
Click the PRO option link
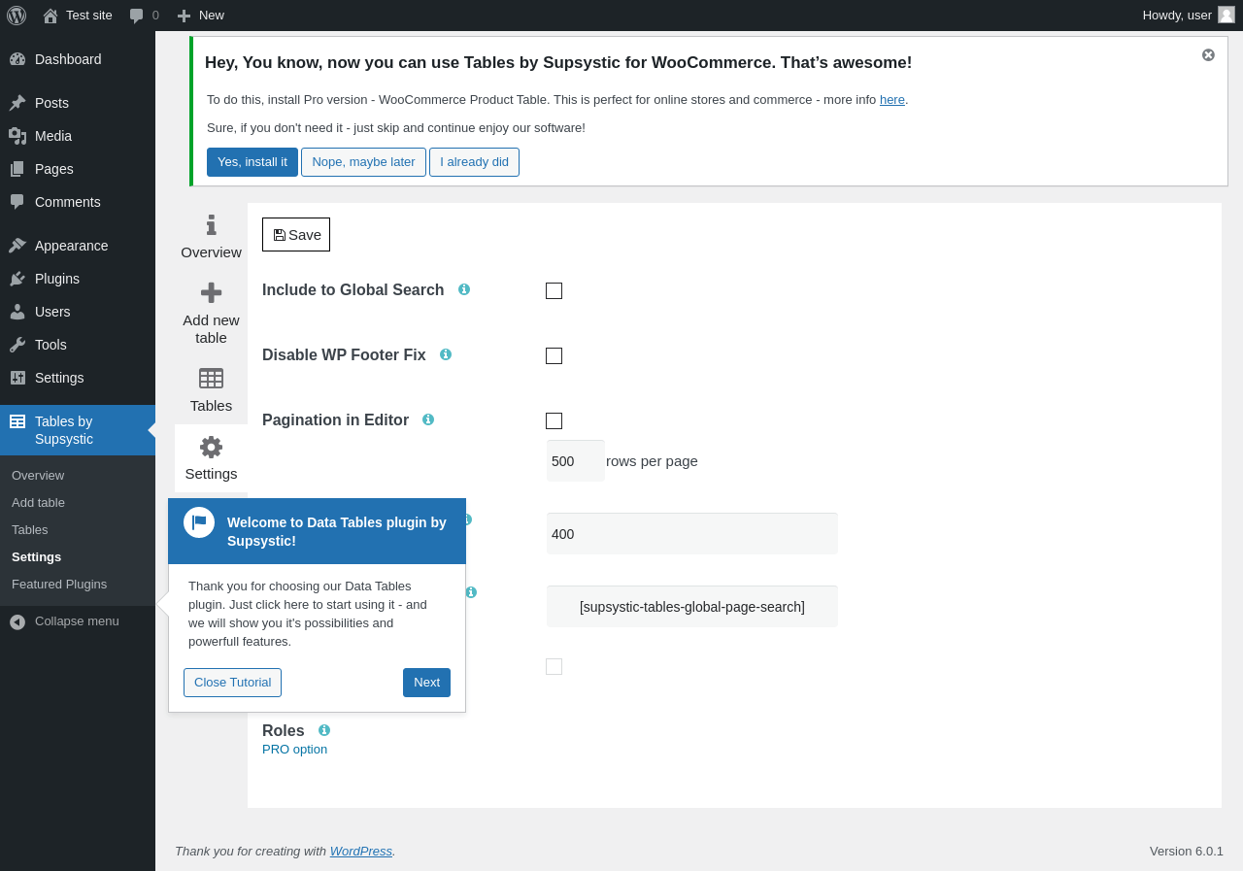[294, 750]
